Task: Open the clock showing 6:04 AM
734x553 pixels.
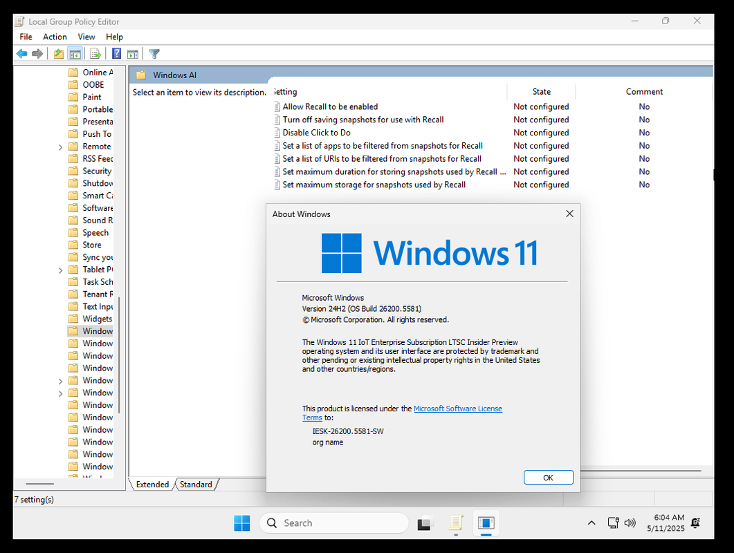Action: pyautogui.click(x=666, y=523)
